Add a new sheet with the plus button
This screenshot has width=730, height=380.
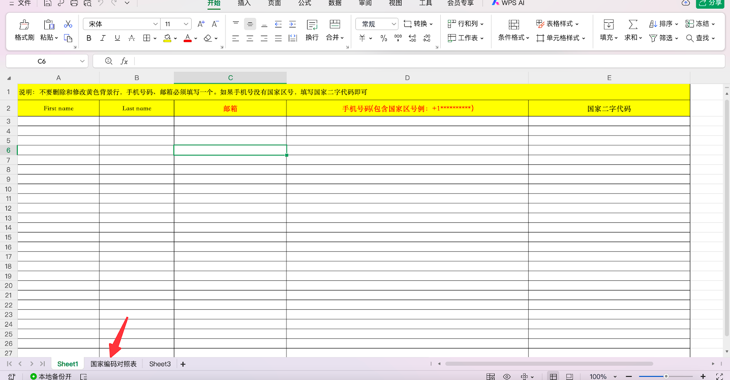tap(183, 364)
